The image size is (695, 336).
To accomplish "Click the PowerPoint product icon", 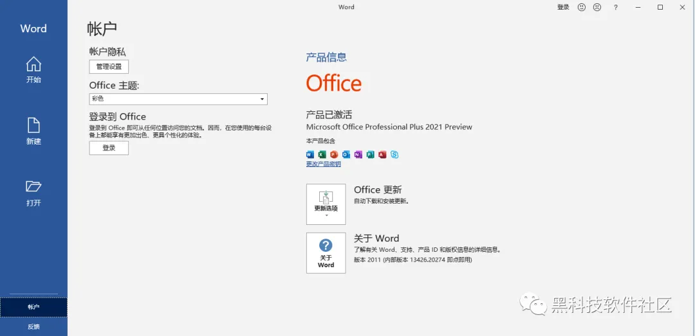I will 334,154.
